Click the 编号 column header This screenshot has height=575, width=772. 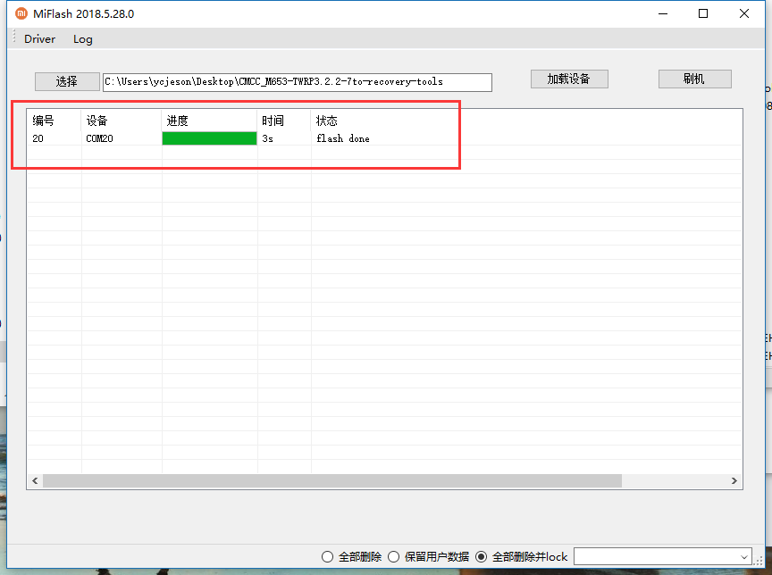click(43, 121)
